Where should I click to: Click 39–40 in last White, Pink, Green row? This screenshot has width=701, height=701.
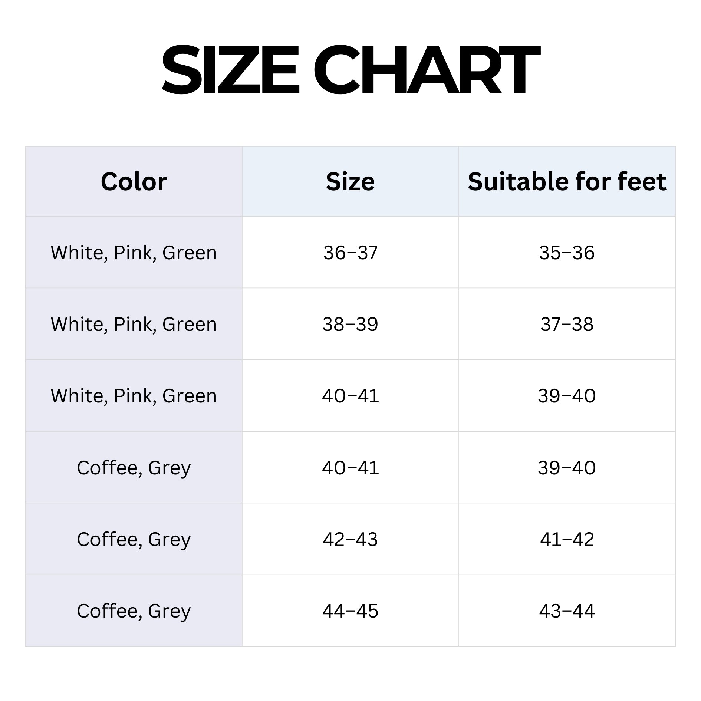[x=567, y=396]
